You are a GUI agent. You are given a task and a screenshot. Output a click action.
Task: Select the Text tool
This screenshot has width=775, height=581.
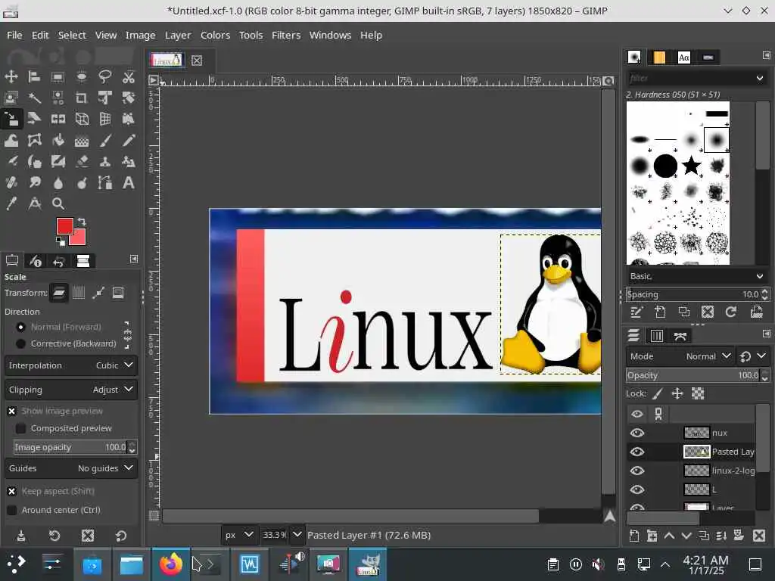(129, 183)
